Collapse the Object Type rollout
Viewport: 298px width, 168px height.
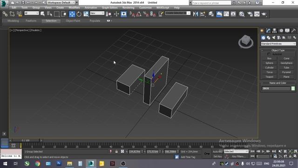coord(278,50)
